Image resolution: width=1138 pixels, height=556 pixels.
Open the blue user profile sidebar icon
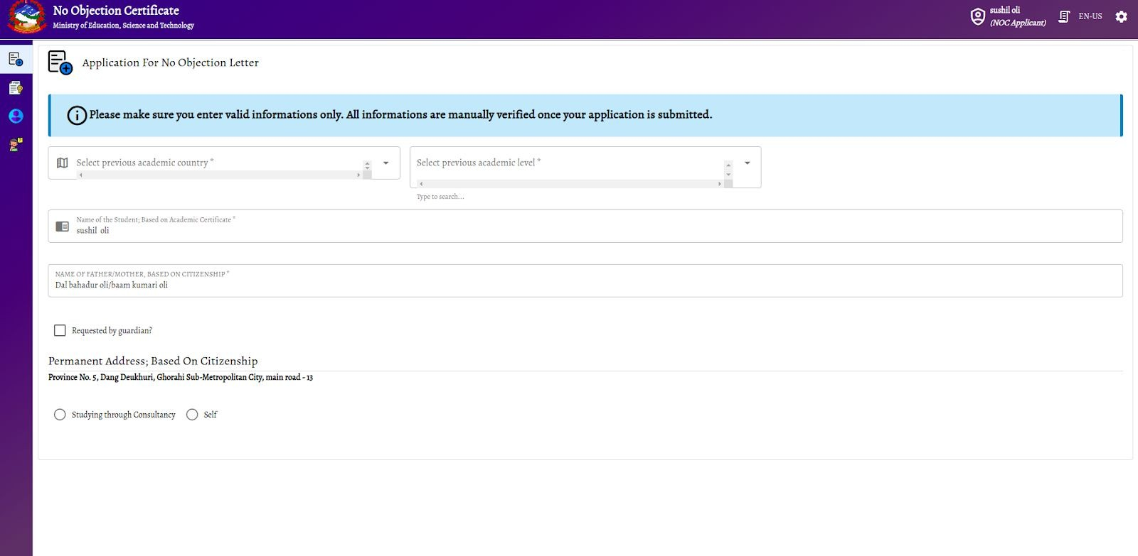click(16, 116)
